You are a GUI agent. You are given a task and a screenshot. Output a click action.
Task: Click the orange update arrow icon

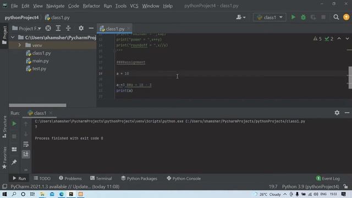[x=346, y=17]
